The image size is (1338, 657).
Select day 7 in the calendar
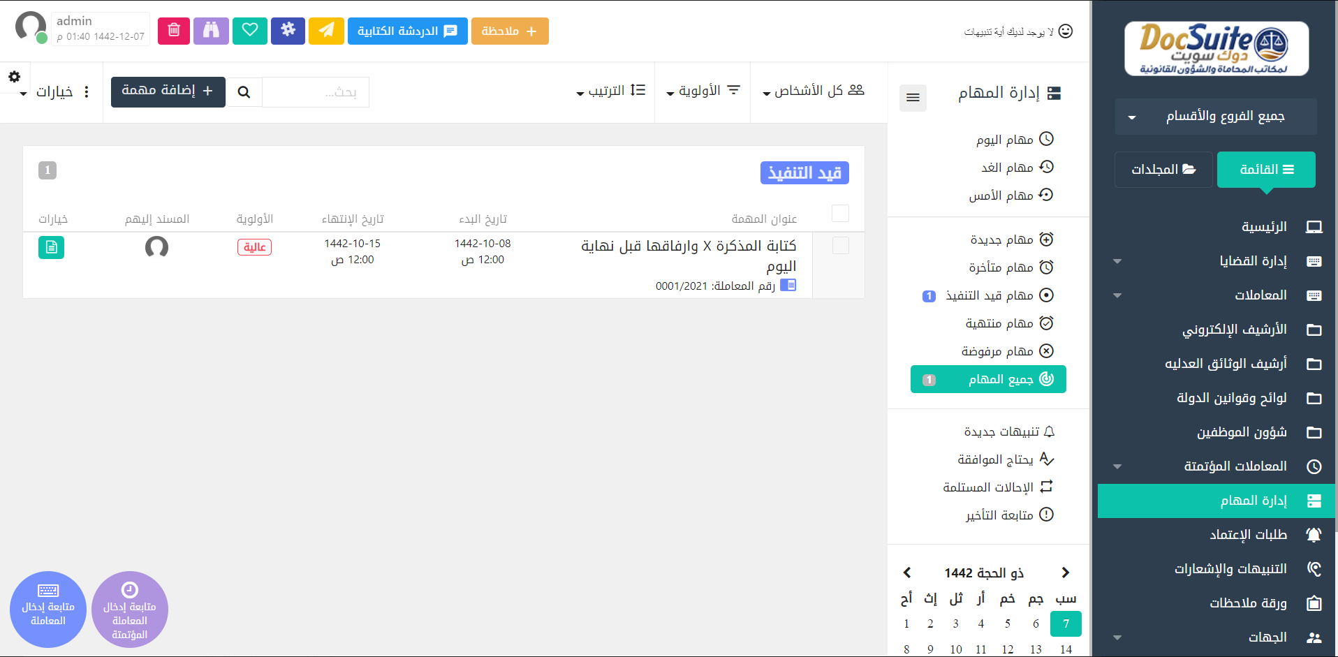click(x=1066, y=623)
